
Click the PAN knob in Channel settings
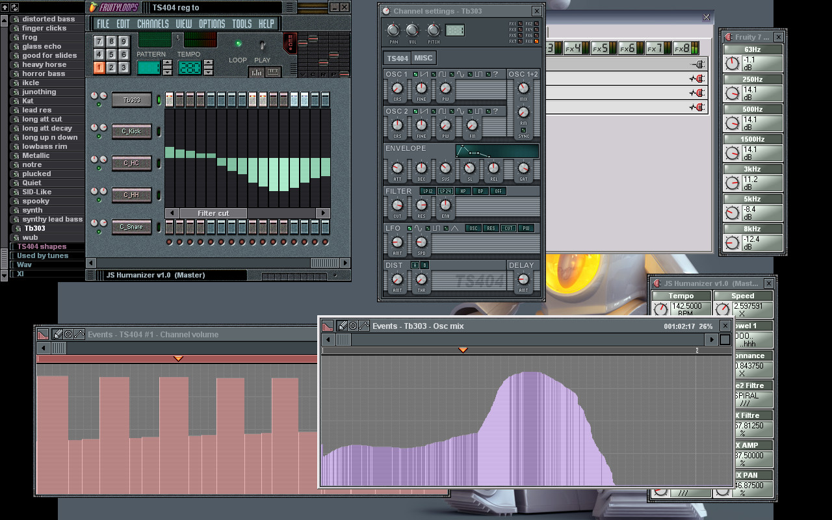click(393, 30)
